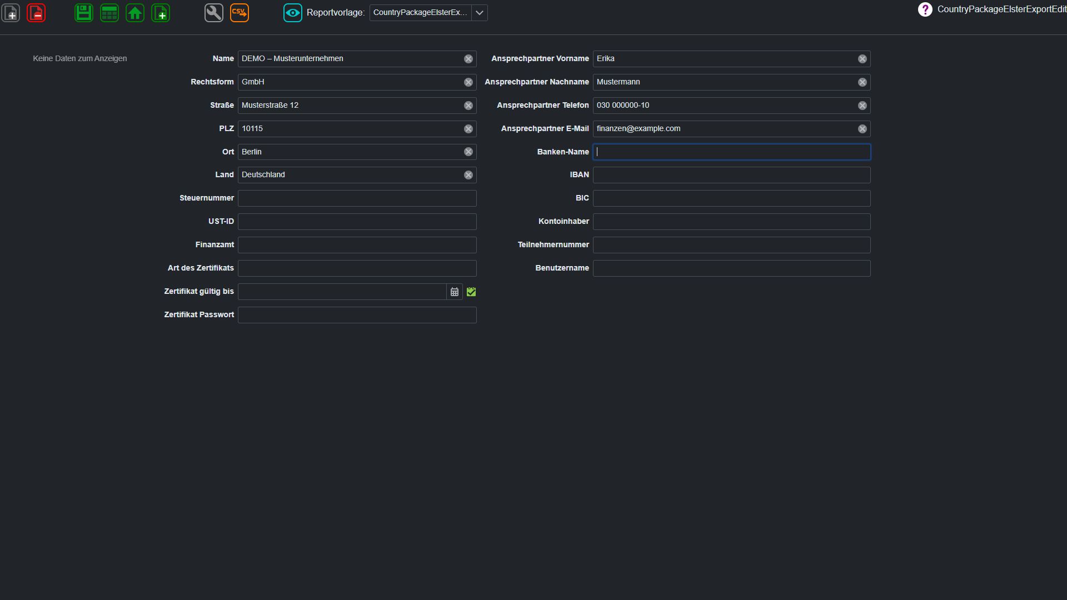The image size is (1067, 600).
Task: Clear the Ansprechpartner E-Mail field
Action: 862,129
